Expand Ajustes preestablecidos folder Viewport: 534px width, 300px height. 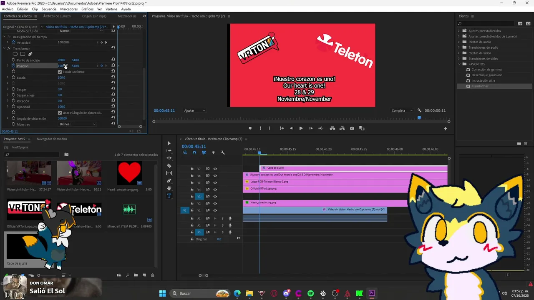(x=459, y=31)
